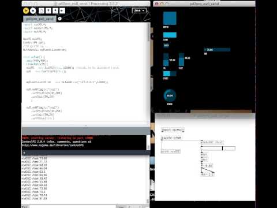Select the print rcvOSC object in Pd patch
The height and width of the screenshot is (208, 277).
[171, 151]
